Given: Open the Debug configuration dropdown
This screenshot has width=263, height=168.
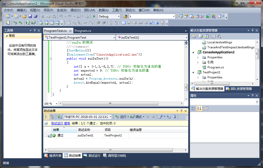Looking at the screenshot, I should (118, 16).
